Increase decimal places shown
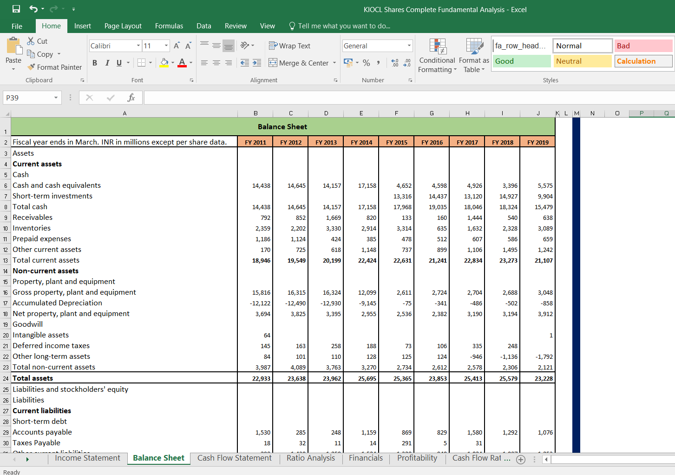This screenshot has width=675, height=475. [x=395, y=63]
